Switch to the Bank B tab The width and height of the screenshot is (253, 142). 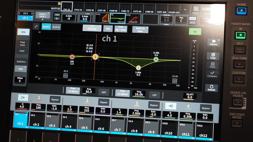pyautogui.click(x=56, y=27)
